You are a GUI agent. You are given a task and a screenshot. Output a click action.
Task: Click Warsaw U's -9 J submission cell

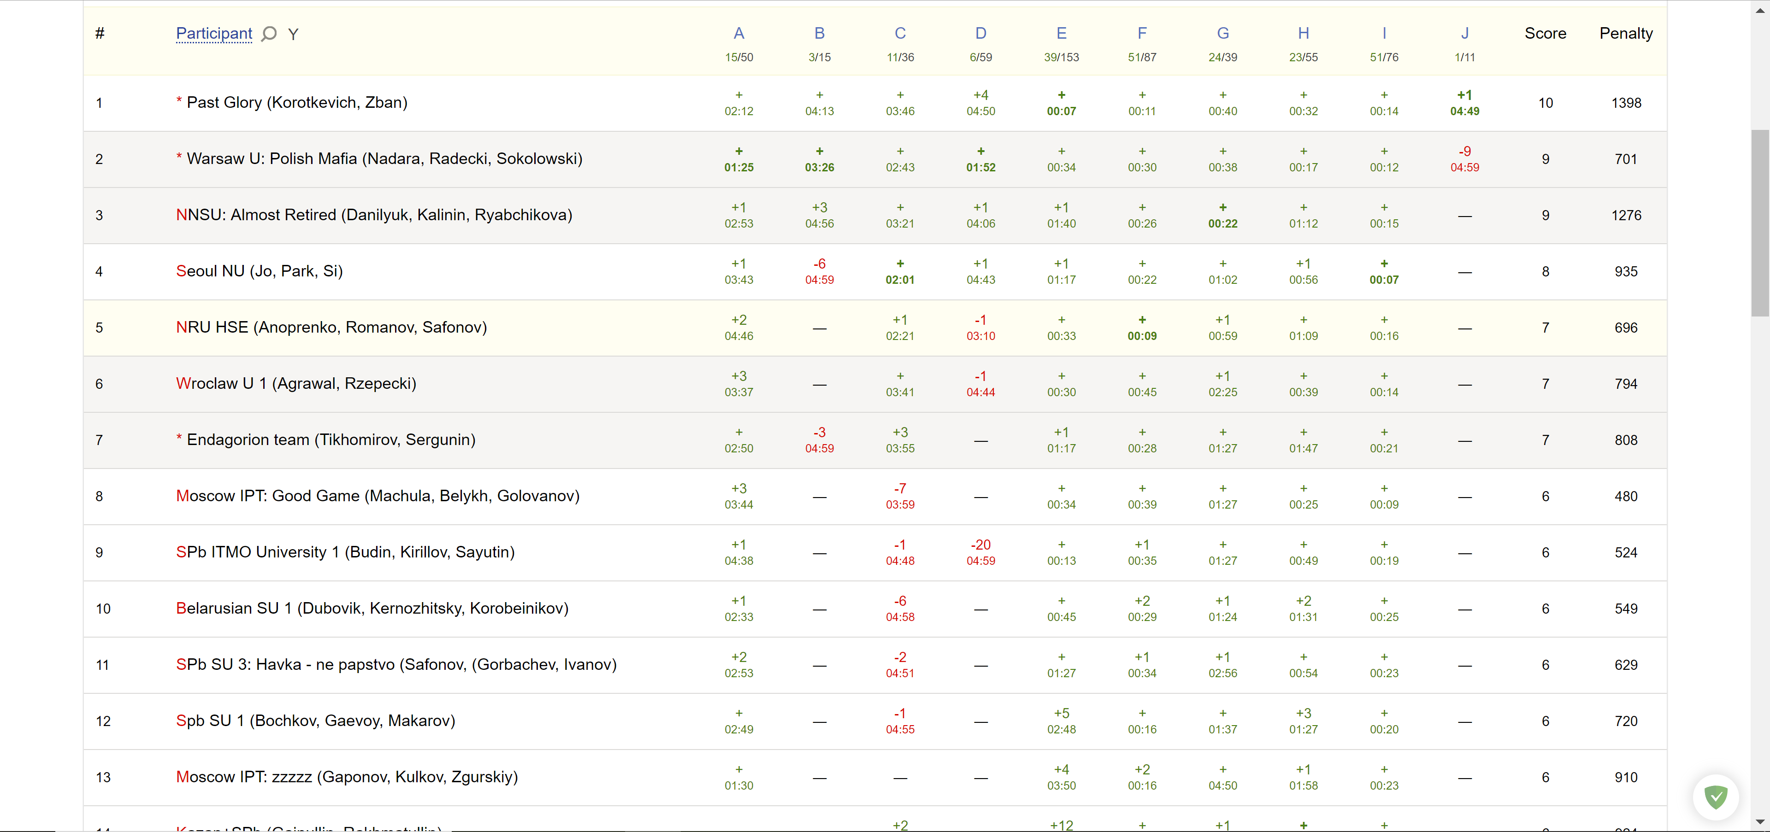coord(1464,159)
